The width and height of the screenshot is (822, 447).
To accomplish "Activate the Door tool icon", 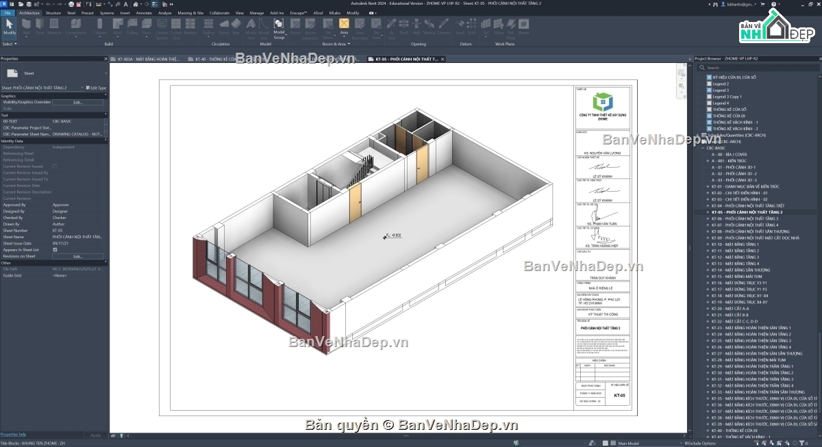I will tap(40, 27).
